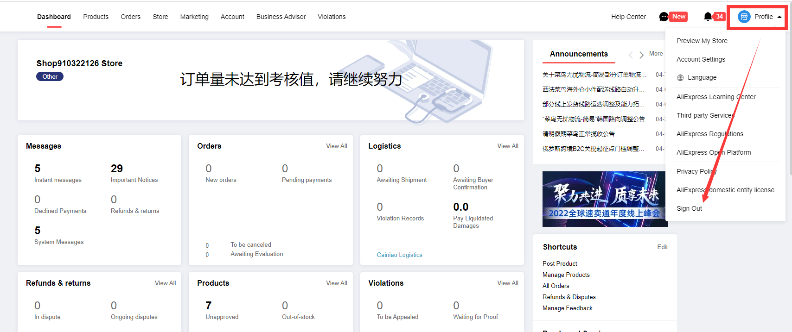Viewport: 792px width, 332px height.
Task: Click the Profile store avatar icon
Action: pos(744,17)
